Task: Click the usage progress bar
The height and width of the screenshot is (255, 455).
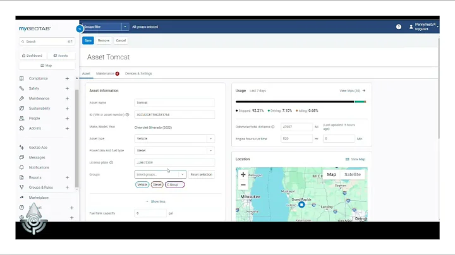Action: [x=301, y=102]
